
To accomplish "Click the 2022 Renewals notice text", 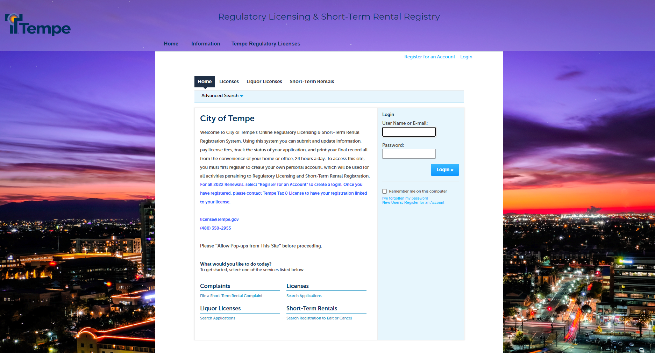I will point(284,193).
